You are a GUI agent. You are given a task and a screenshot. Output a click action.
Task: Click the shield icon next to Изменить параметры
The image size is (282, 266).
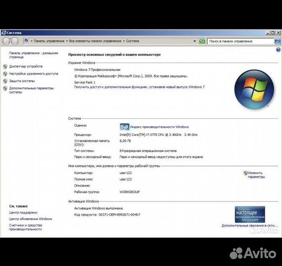[x=246, y=173]
